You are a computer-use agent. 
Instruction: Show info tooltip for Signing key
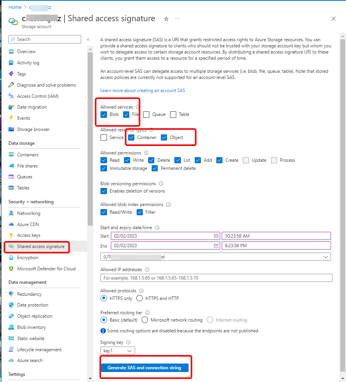[x=128, y=343]
